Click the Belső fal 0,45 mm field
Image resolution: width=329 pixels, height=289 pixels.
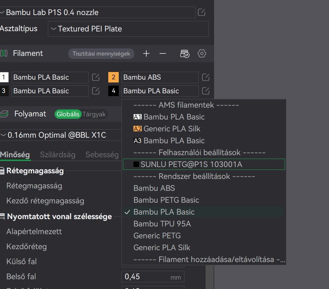pos(153,277)
